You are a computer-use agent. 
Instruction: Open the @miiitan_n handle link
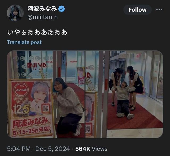[42, 17]
